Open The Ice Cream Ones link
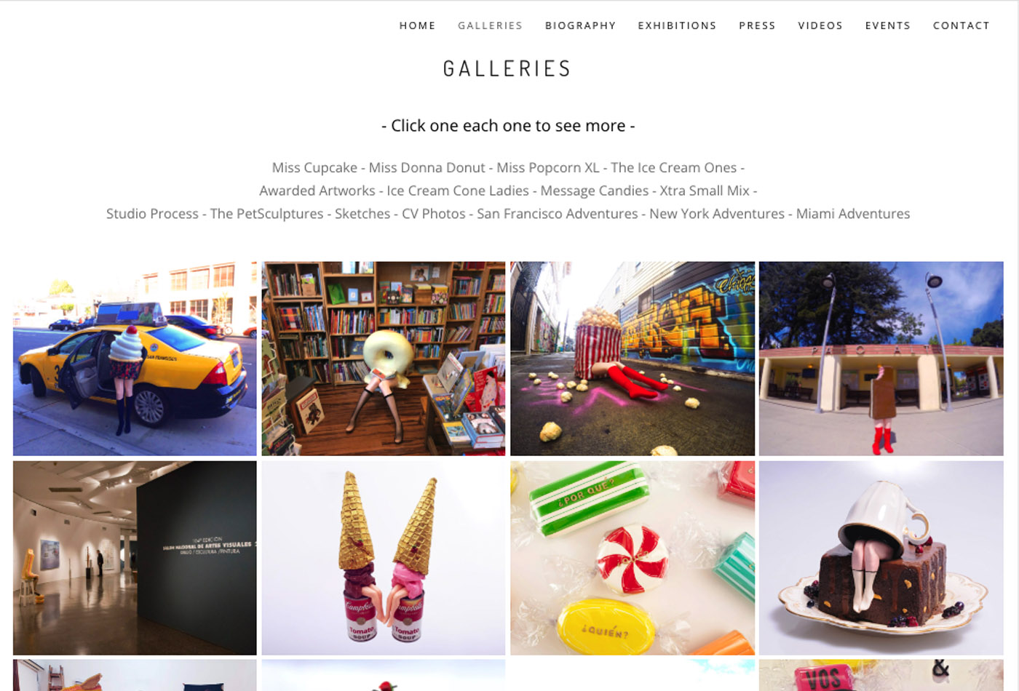This screenshot has height=691, width=1019. (x=674, y=168)
